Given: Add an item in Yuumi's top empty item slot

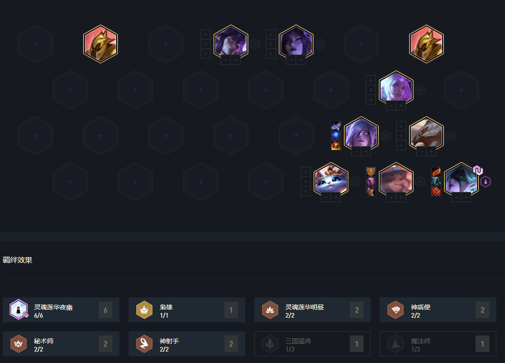Looking at the screenshot, I should [x=305, y=172].
